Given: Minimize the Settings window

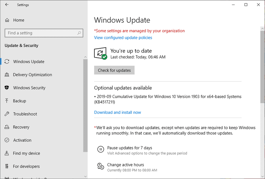Looking at the screenshot, I should point(234,5).
